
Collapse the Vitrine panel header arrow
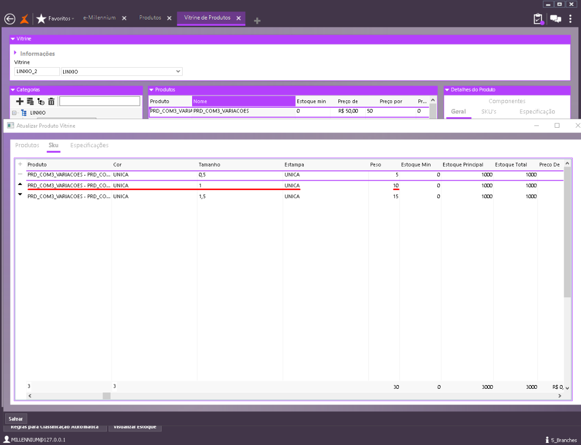(13, 39)
